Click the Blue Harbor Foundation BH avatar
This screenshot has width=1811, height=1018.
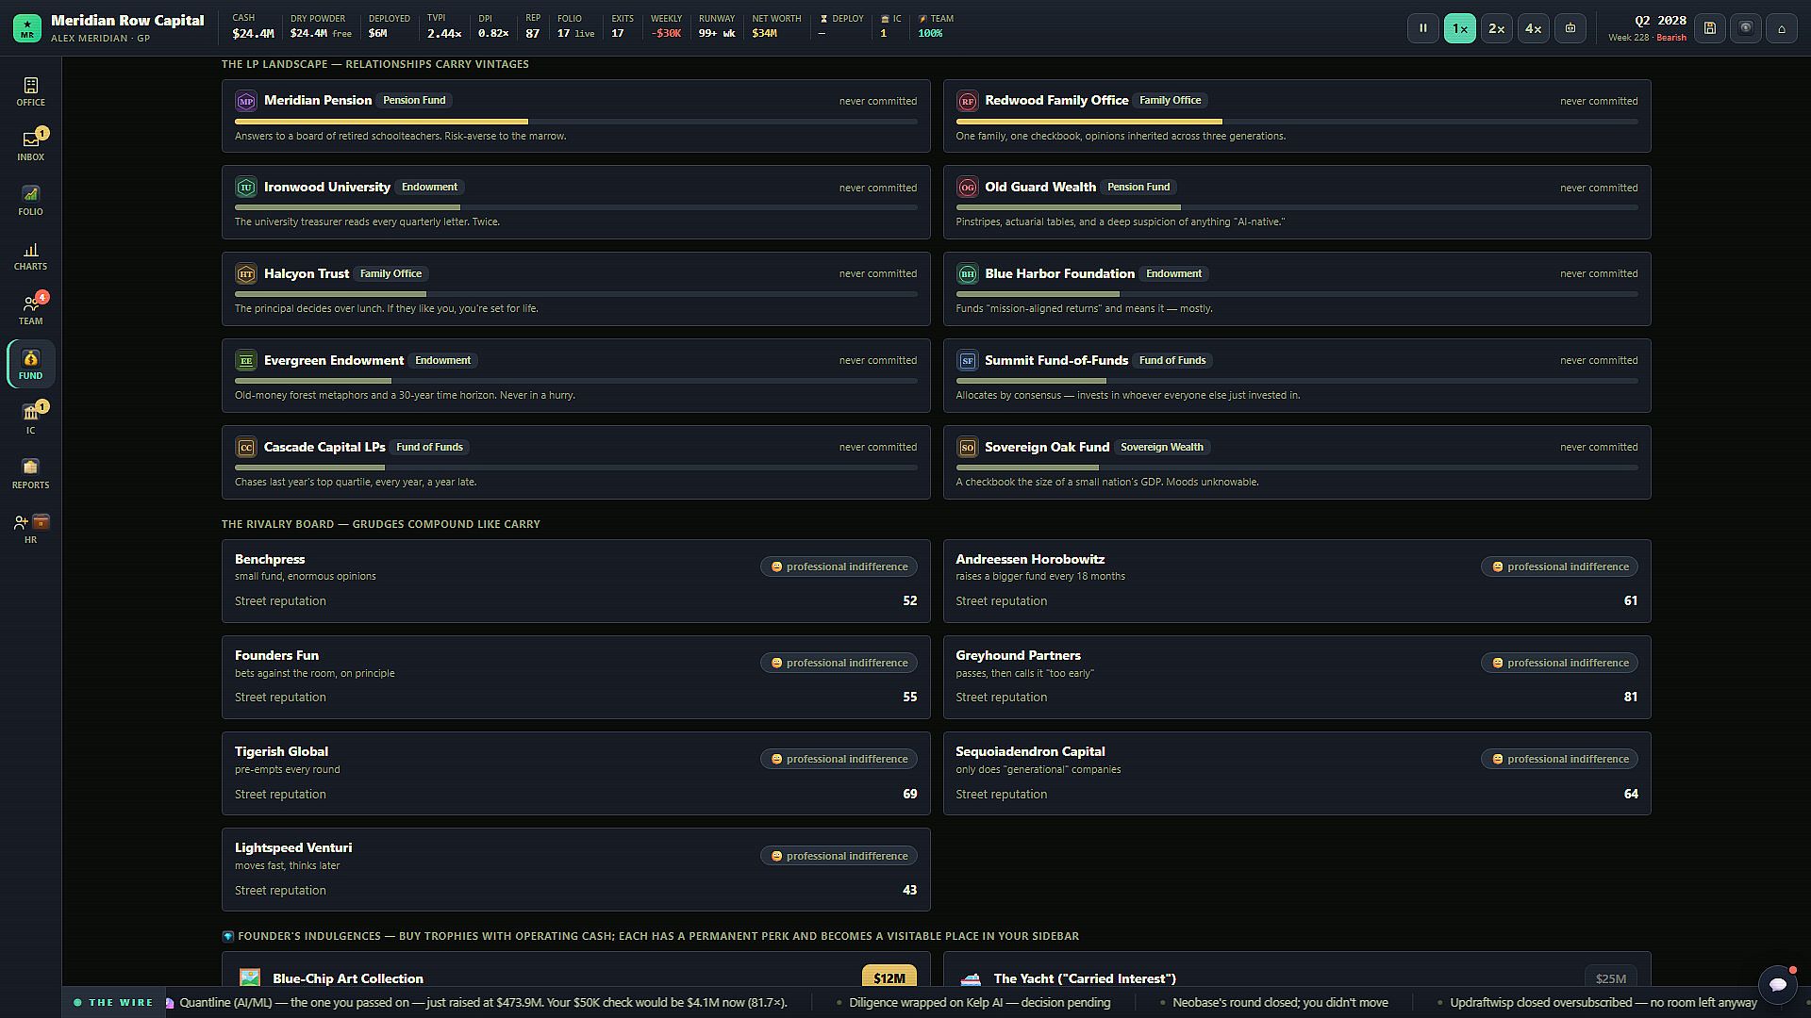967,274
